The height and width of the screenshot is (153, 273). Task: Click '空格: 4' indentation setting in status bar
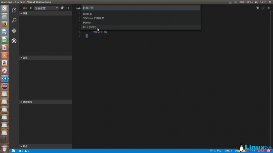point(228,151)
